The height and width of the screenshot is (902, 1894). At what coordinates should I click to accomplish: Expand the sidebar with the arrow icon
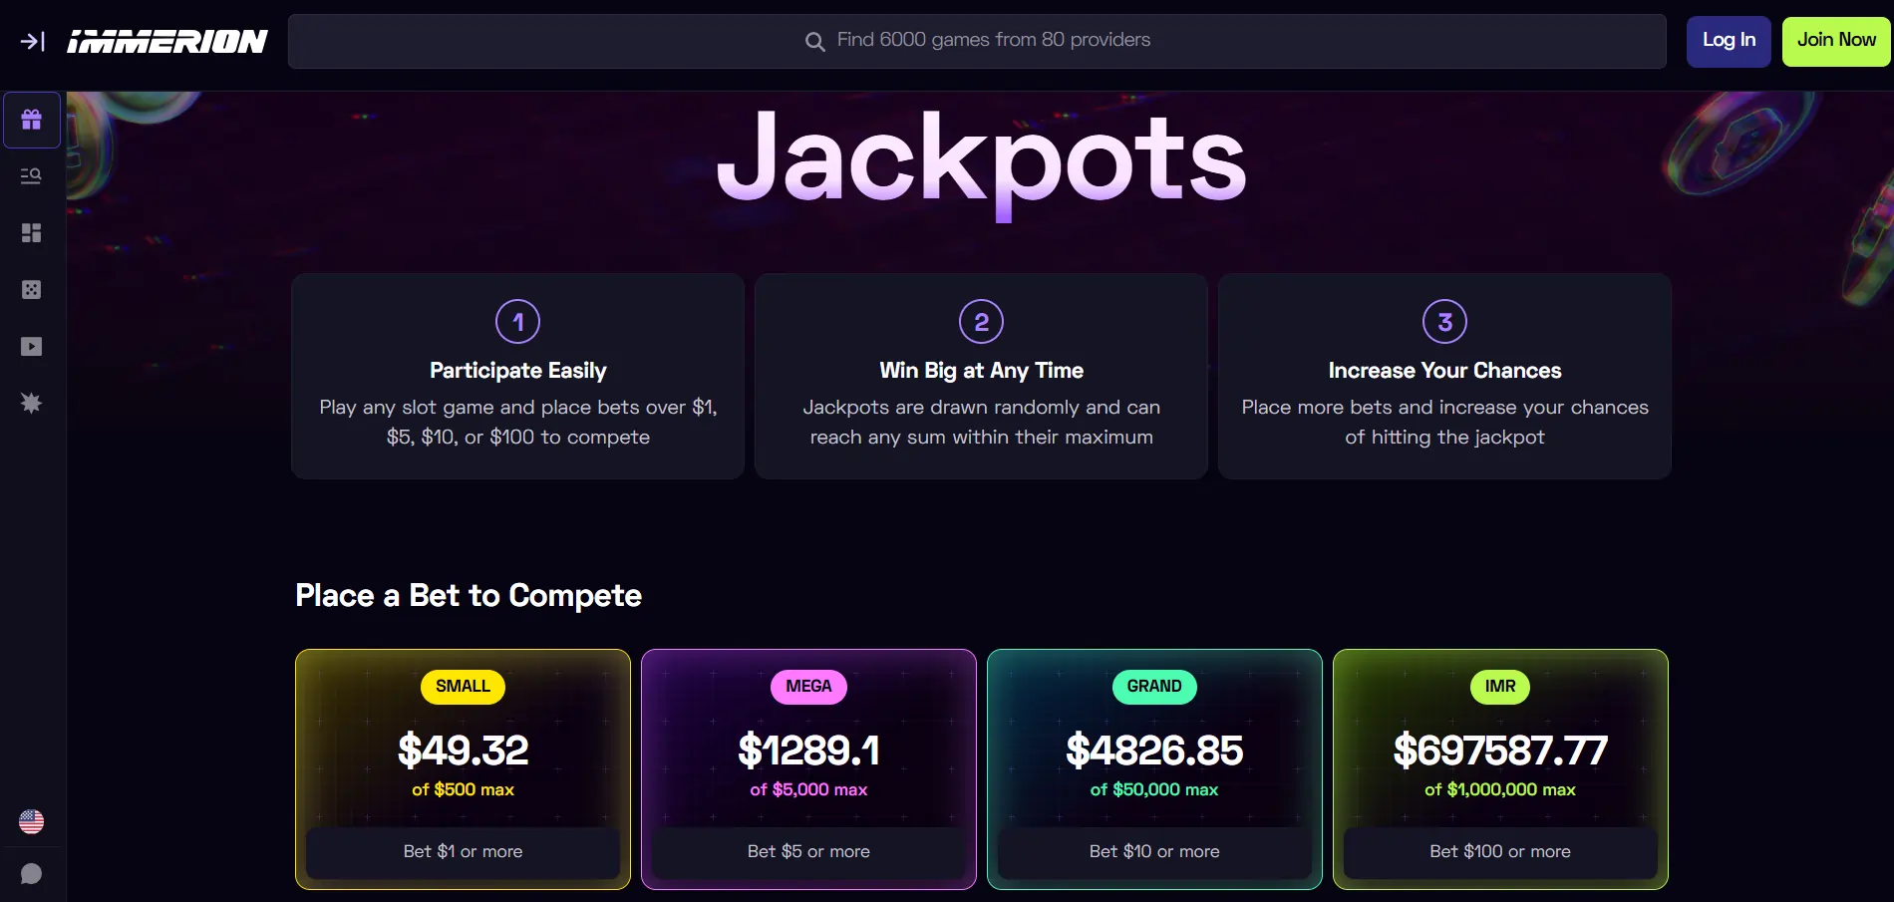(32, 41)
